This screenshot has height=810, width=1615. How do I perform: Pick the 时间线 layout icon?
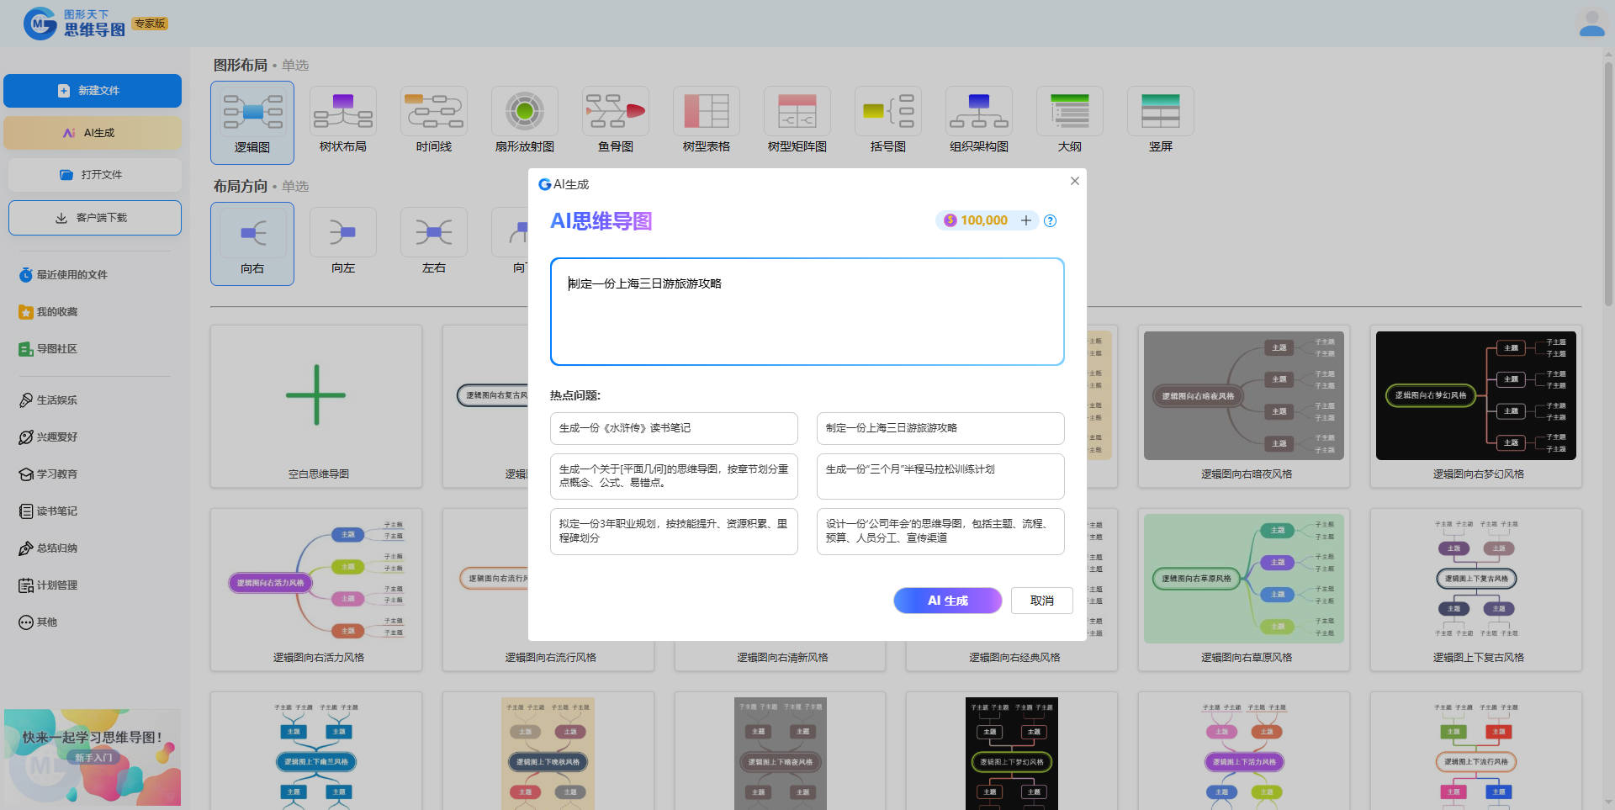coord(433,112)
